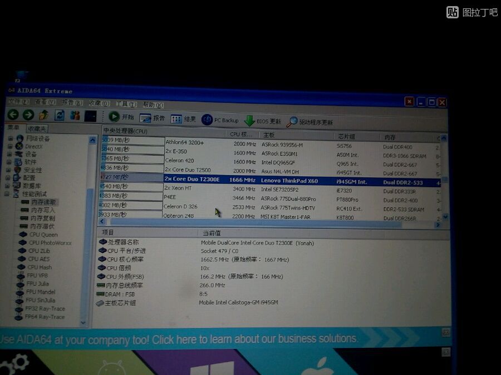Select CPU Queen benchmark
The width and height of the screenshot is (501, 375).
click(x=43, y=234)
